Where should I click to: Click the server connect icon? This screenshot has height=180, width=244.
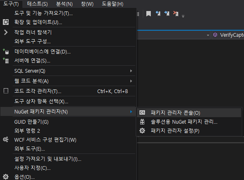6,60
